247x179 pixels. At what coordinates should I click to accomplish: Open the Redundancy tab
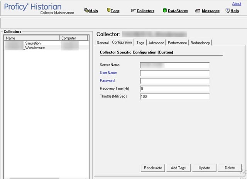(x=200, y=43)
